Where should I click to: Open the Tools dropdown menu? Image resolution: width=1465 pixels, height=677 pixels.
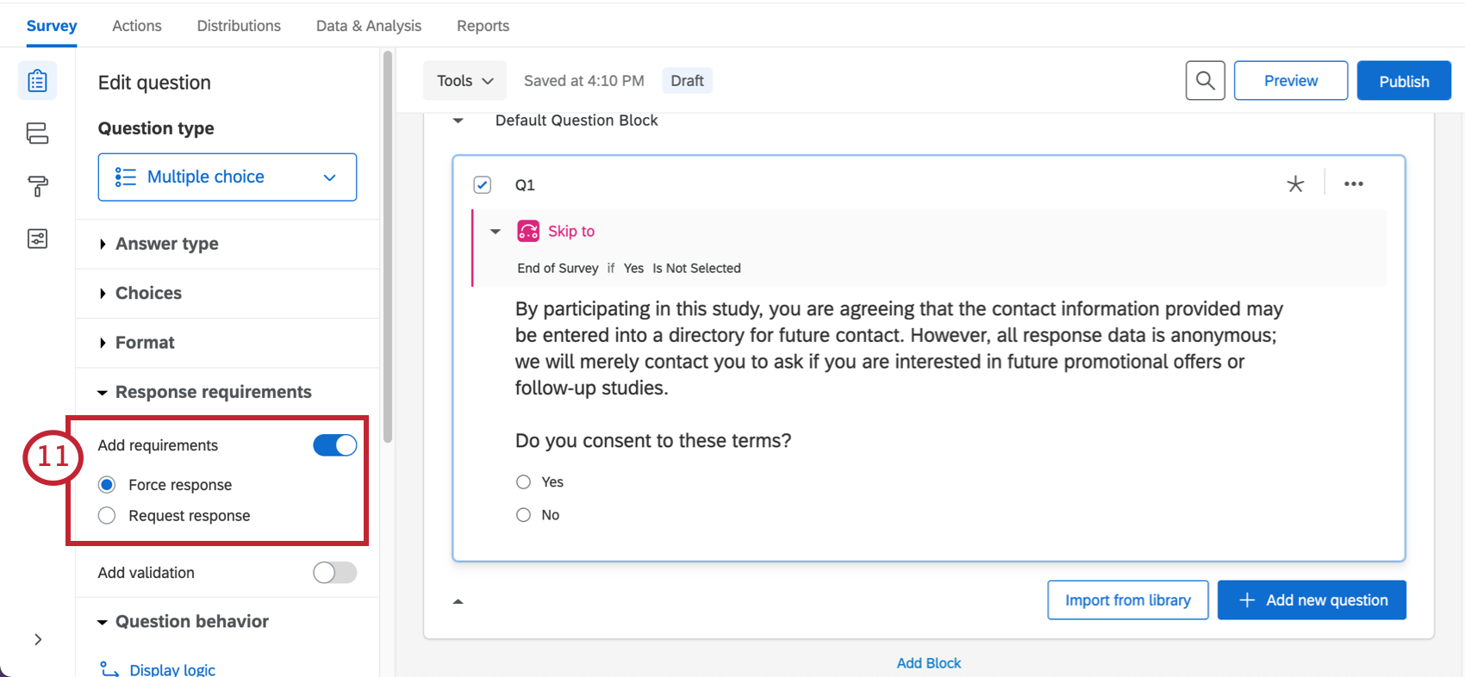click(x=464, y=81)
